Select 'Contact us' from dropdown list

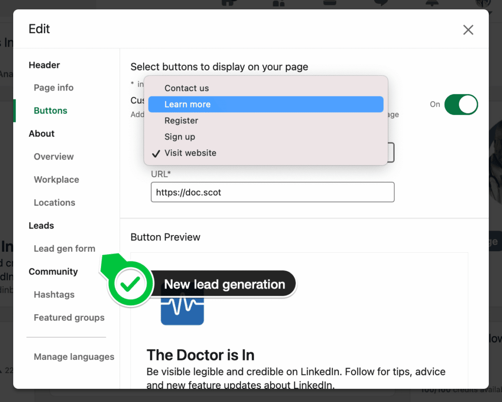click(266, 88)
